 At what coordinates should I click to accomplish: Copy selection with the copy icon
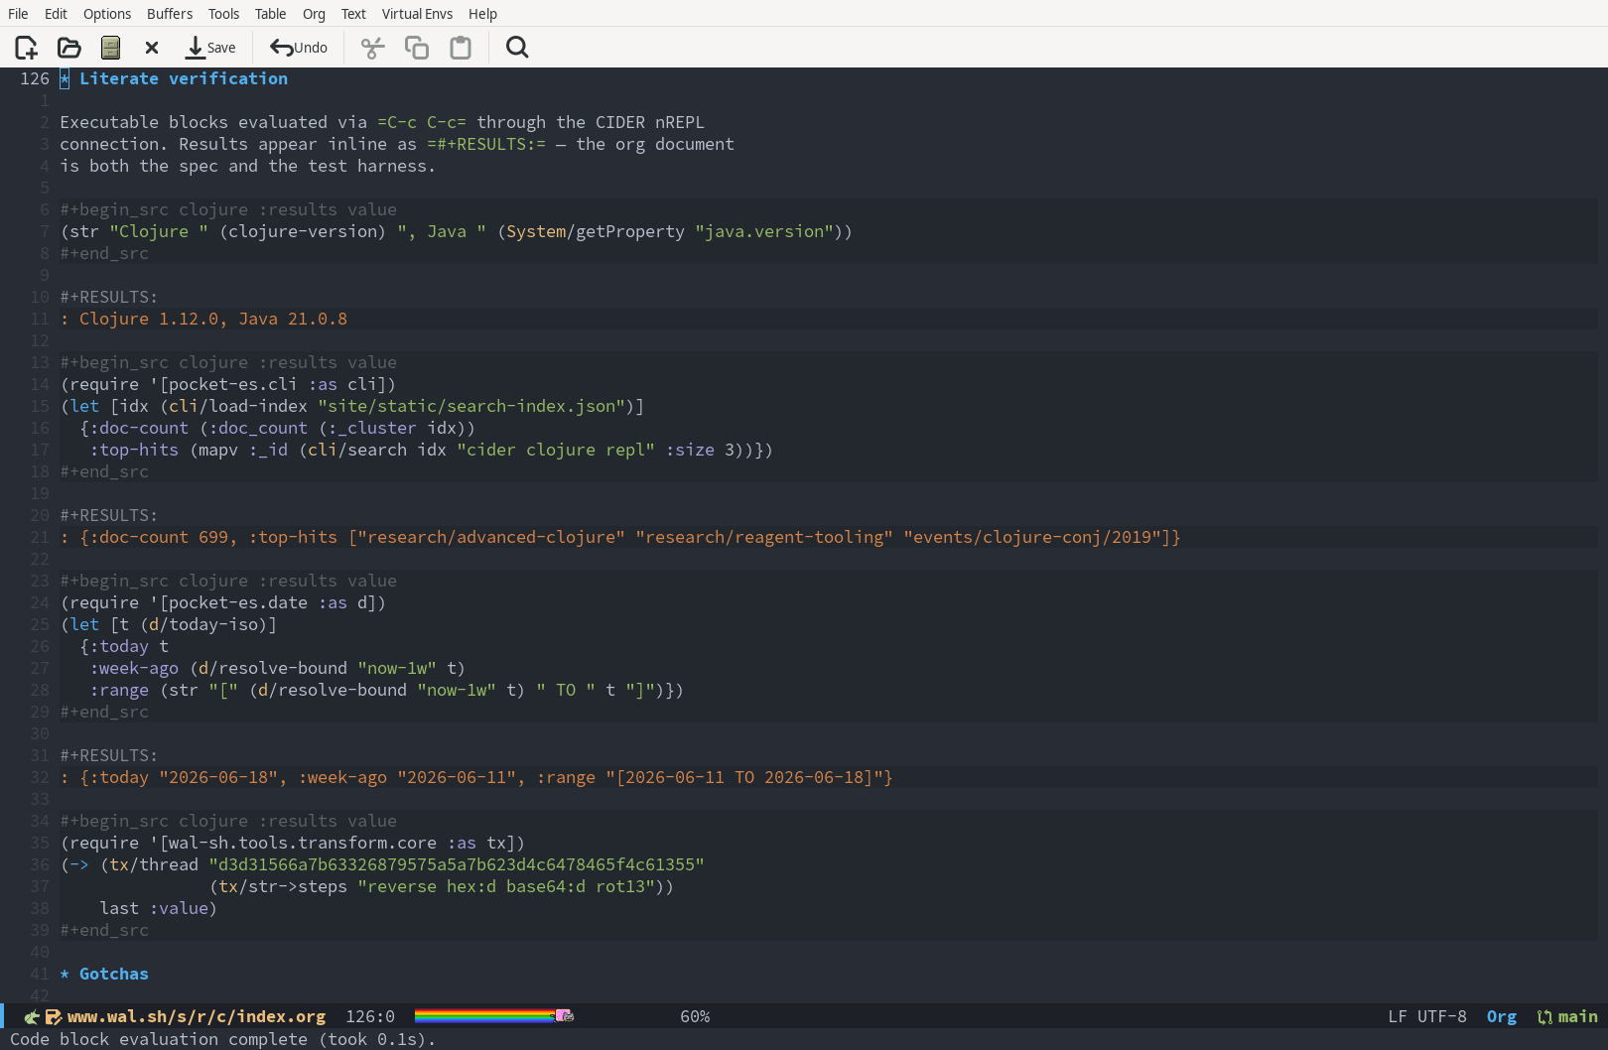tap(417, 48)
